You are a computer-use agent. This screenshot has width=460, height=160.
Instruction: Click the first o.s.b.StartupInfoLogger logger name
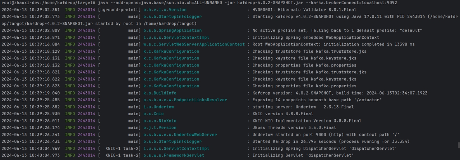click(x=172, y=16)
